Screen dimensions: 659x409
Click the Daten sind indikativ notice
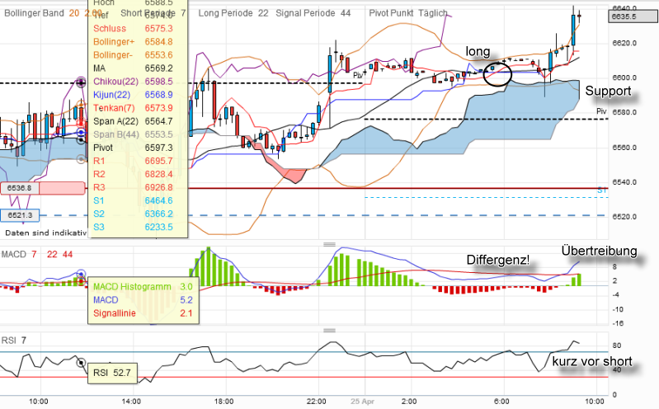46,233
